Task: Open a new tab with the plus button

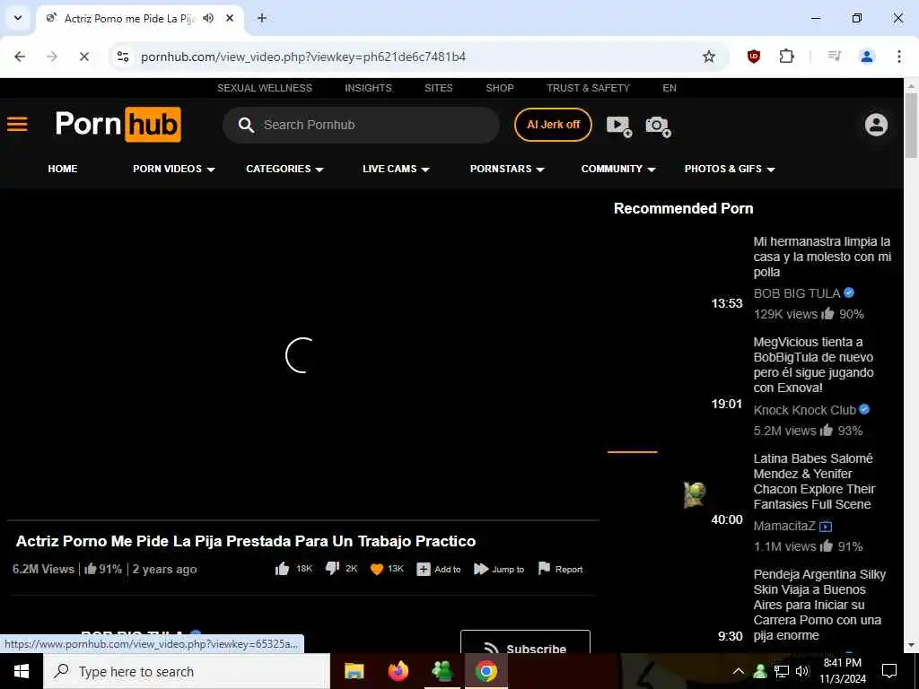Action: coord(262,18)
